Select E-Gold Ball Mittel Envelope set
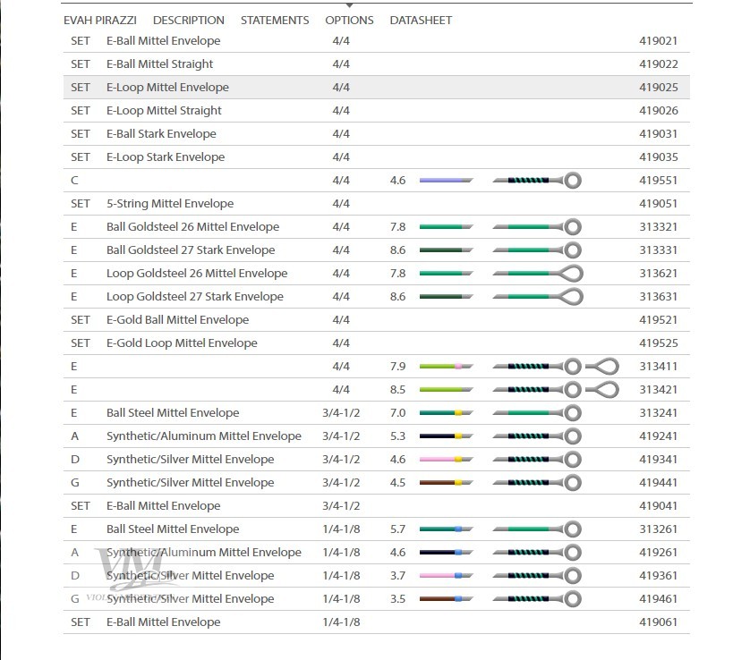 [x=376, y=320]
